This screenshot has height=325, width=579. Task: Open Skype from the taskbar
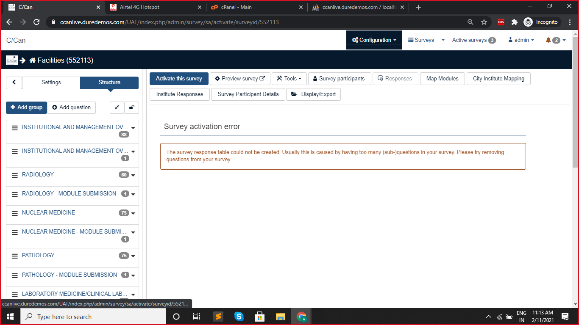tap(239, 317)
